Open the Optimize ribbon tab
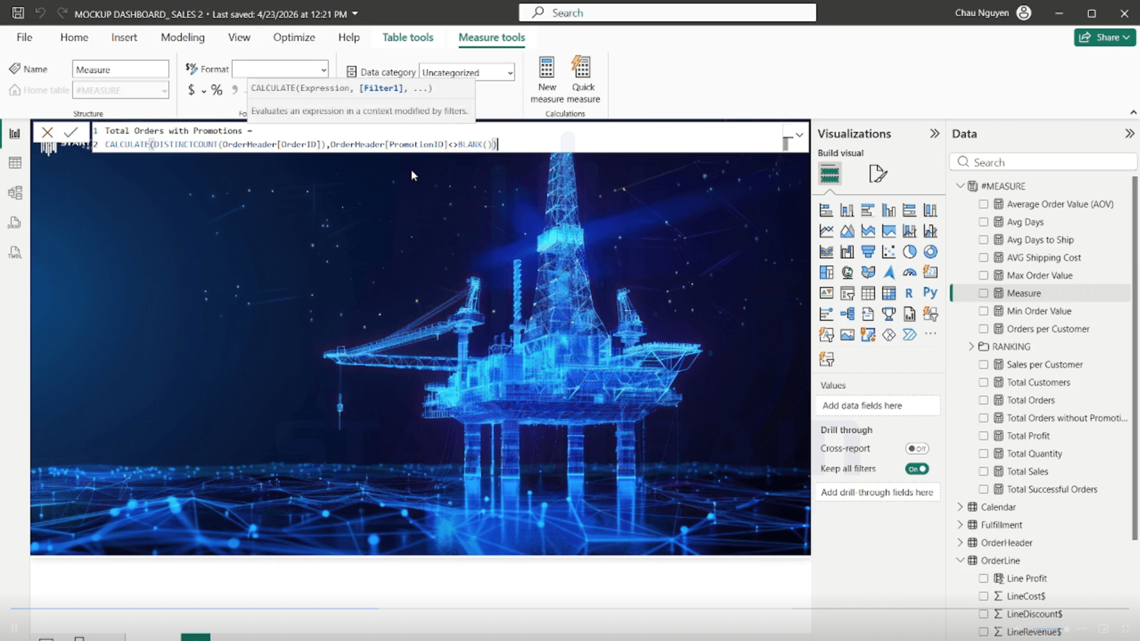The height and width of the screenshot is (641, 1140). pos(294,37)
